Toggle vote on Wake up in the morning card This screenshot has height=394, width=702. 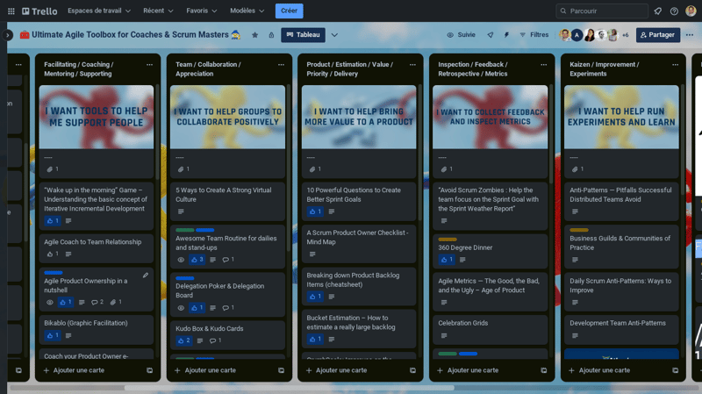coord(53,221)
